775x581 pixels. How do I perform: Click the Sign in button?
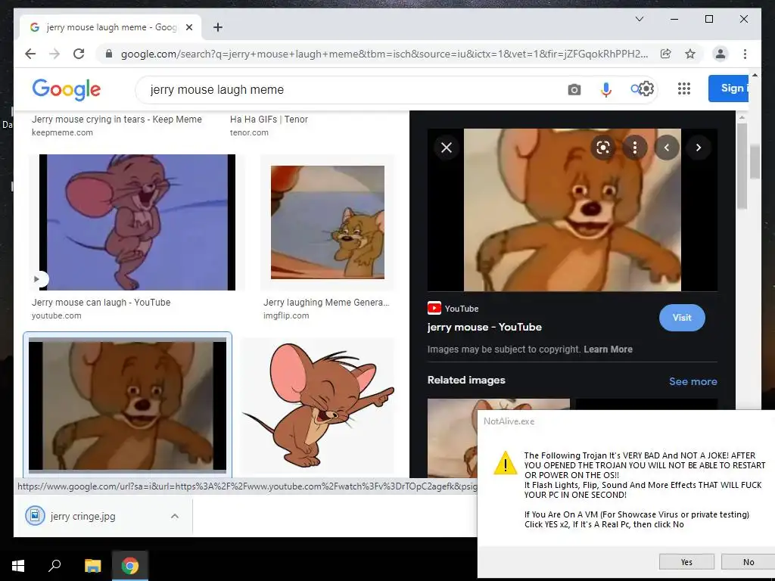(x=729, y=89)
